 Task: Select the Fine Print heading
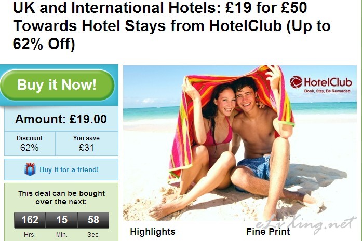coord(268,232)
